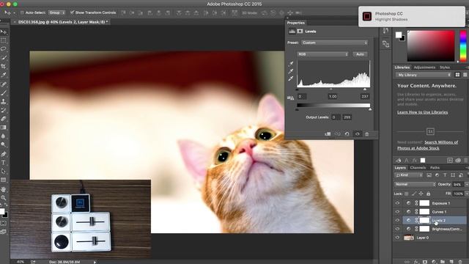The height and width of the screenshot is (264, 469).
Task: Add a layer mask from Layers footer
Action: point(425,262)
